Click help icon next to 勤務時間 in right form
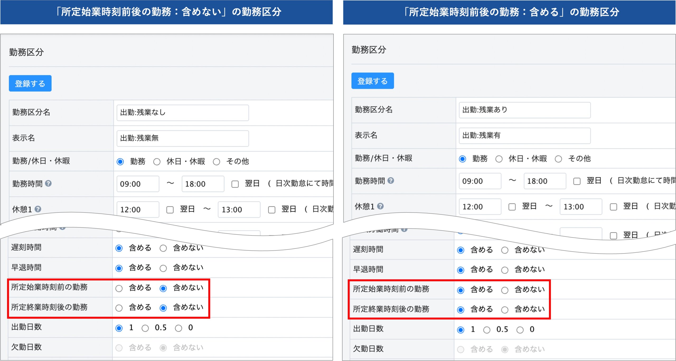Screen dimensions: 676x361 391,180
